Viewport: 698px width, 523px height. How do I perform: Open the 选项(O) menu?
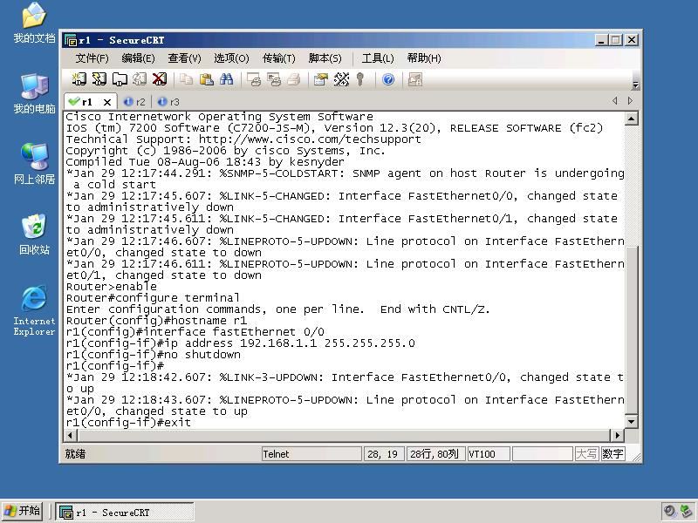pyautogui.click(x=231, y=58)
